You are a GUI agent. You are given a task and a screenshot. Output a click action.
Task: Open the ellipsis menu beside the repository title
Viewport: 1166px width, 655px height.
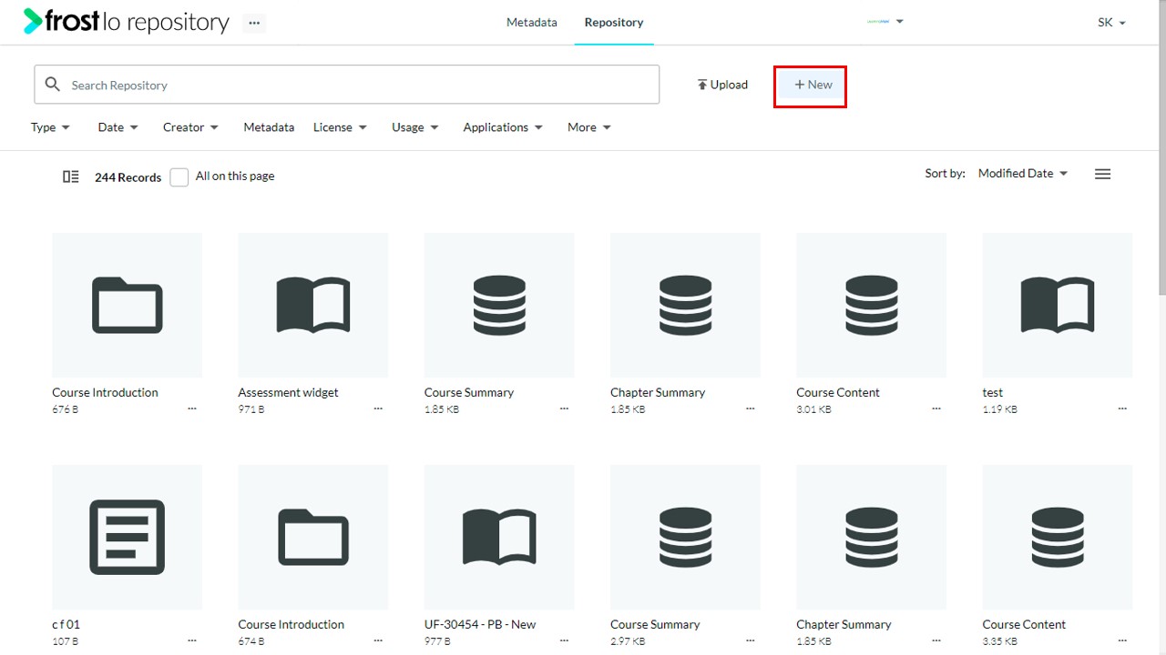(254, 23)
